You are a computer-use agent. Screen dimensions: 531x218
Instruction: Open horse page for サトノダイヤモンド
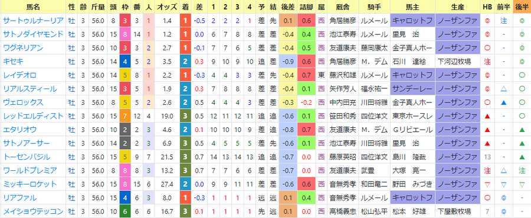click(x=33, y=34)
